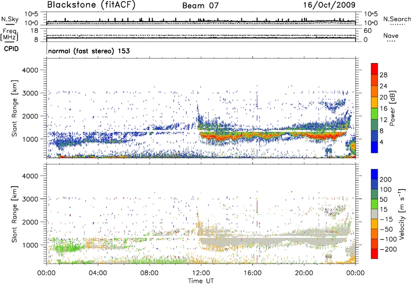Screen dimensions: 411x284
Task: Click the CPID row label
Action: click(x=11, y=49)
